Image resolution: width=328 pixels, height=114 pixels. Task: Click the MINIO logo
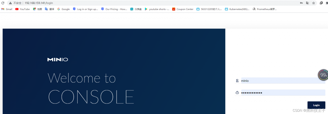(x=58, y=60)
